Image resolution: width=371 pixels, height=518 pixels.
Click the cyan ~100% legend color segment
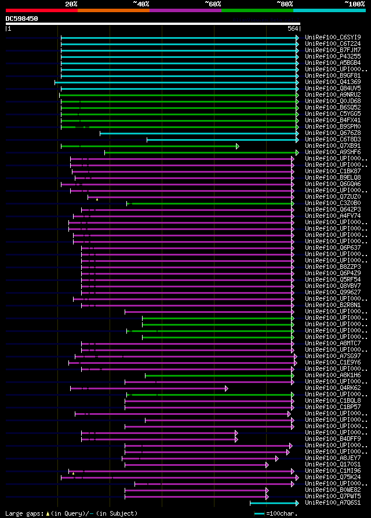(329, 10)
